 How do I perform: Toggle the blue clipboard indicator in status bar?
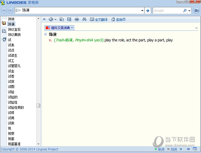(x=181, y=149)
